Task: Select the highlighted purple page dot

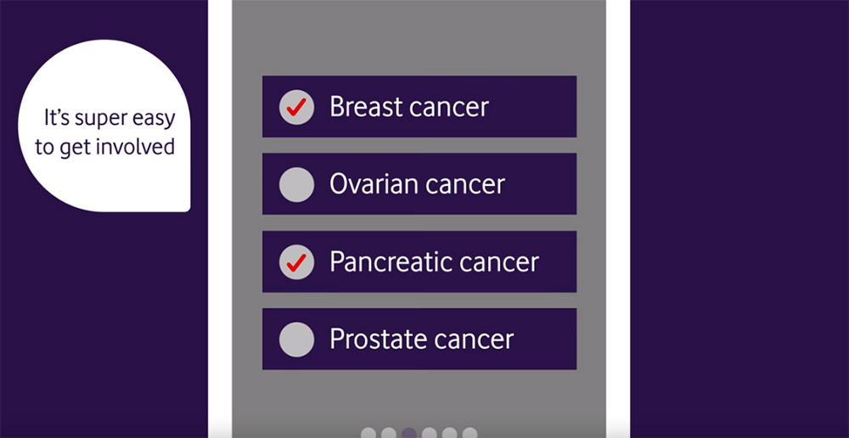Action: tap(409, 434)
